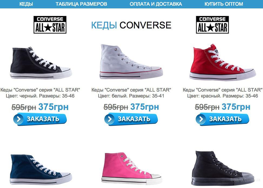The image size is (263, 188).
Task: Click the arrow icon on the red sneakers' ЗАКАЗАТЬ button
Action: click(201, 119)
